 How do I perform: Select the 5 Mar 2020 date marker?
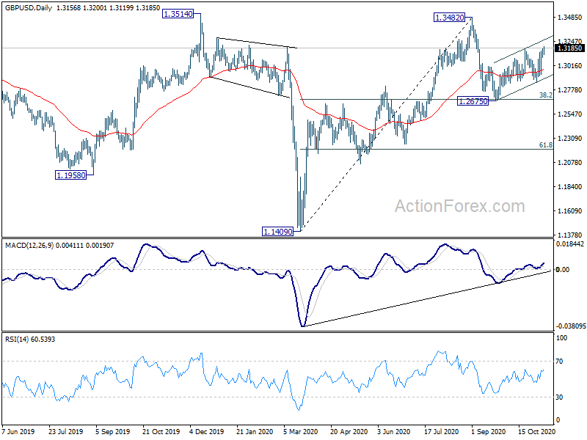click(301, 431)
